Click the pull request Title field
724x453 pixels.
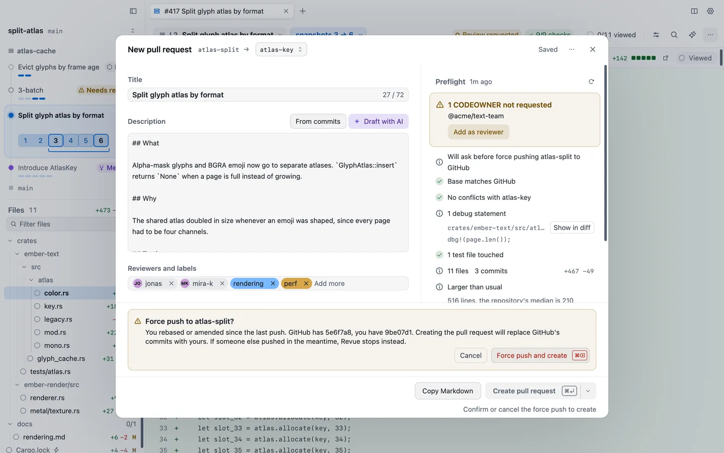(x=268, y=95)
